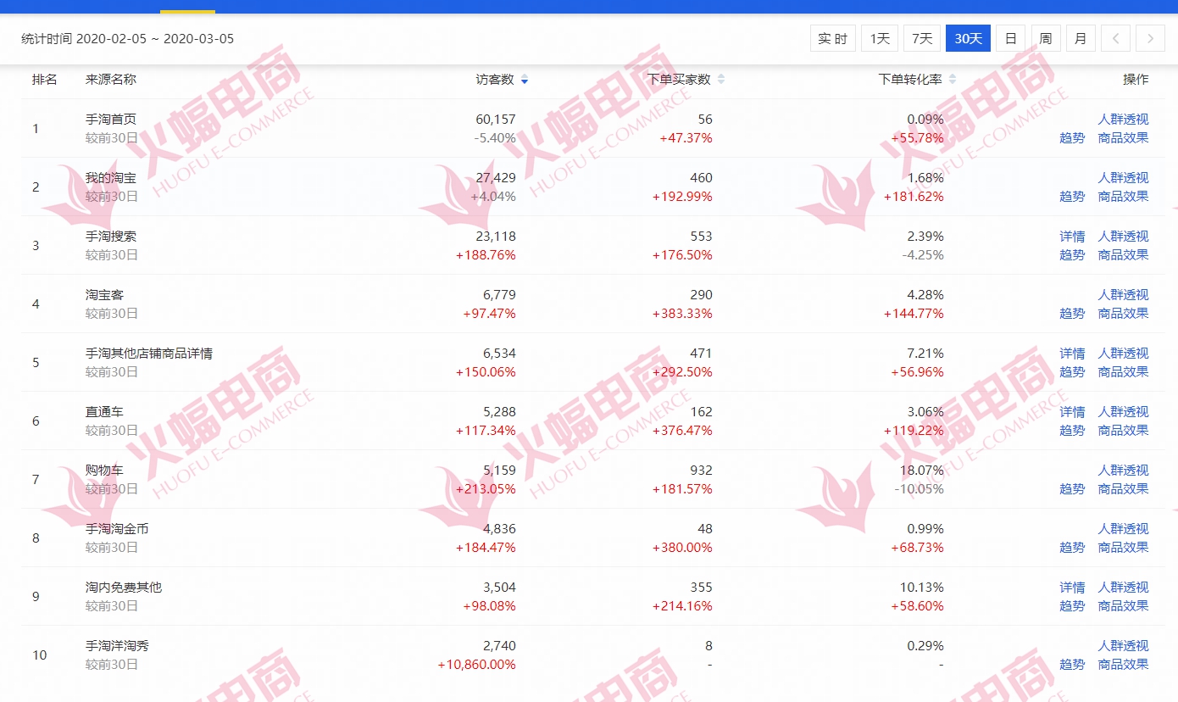
Task: Sort by 下单买家数 column arrow
Action: (x=721, y=80)
